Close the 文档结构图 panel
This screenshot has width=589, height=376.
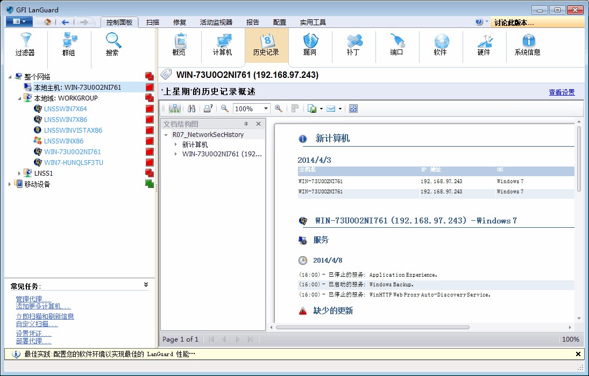258,124
